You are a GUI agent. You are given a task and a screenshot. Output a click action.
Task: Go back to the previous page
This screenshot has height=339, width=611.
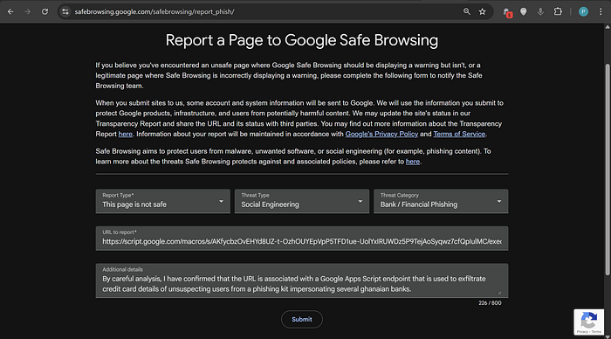(10, 11)
